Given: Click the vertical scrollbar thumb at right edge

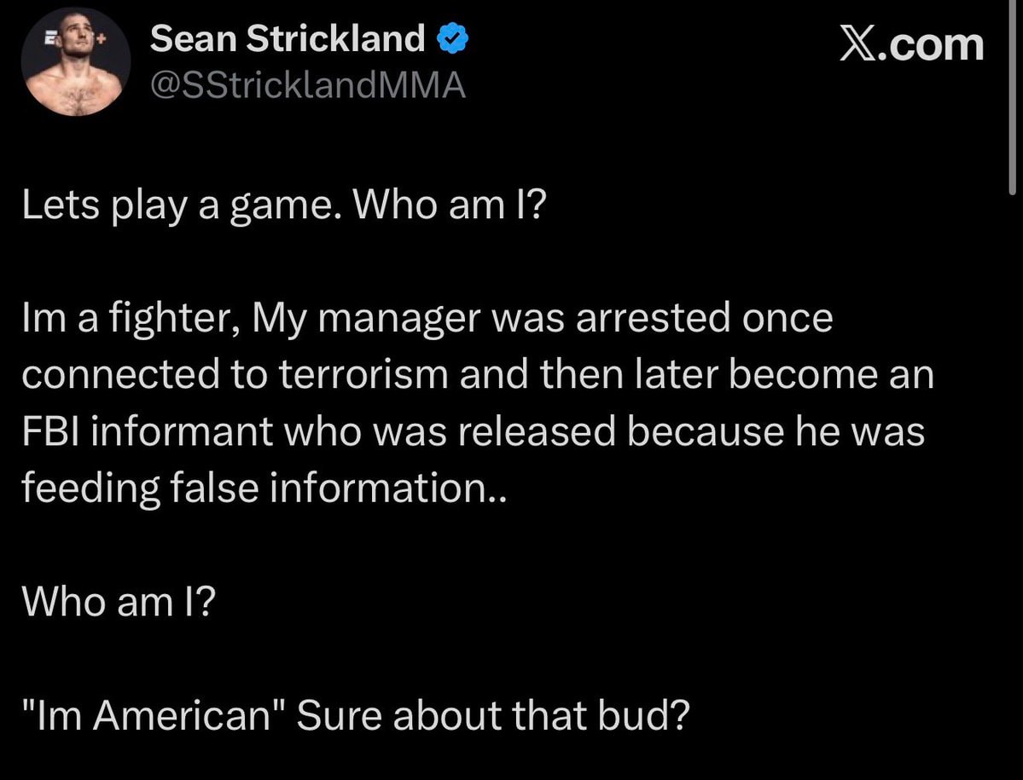Looking at the screenshot, I should [x=1012, y=98].
